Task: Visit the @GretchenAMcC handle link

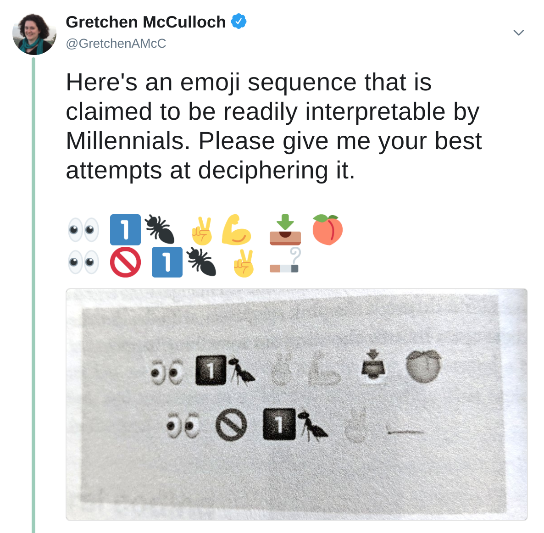Action: (x=116, y=44)
